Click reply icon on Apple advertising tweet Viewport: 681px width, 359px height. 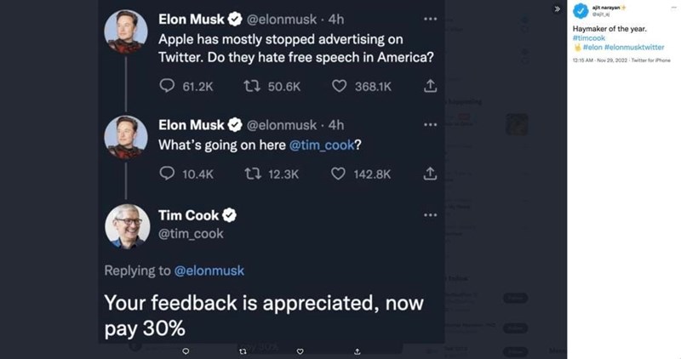point(168,86)
